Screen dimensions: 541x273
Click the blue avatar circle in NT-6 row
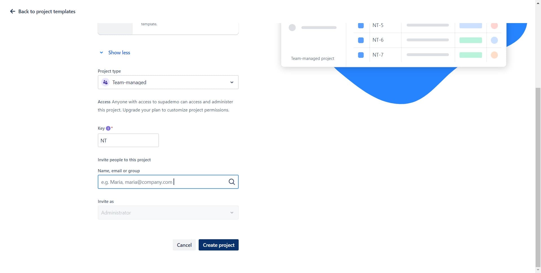coord(494,40)
